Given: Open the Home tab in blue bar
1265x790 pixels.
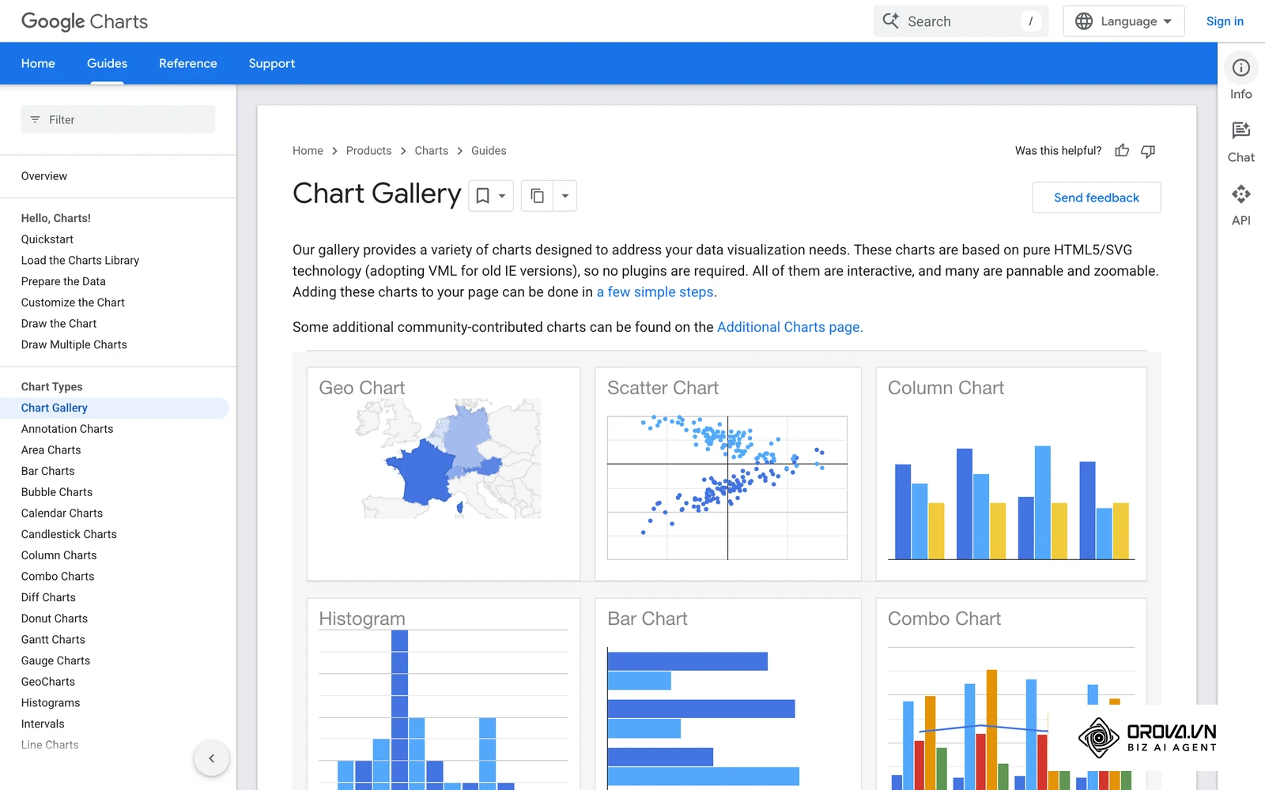Looking at the screenshot, I should tap(38, 63).
